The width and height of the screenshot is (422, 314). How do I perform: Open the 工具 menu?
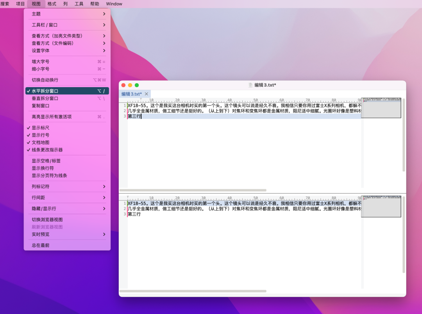[x=79, y=4]
